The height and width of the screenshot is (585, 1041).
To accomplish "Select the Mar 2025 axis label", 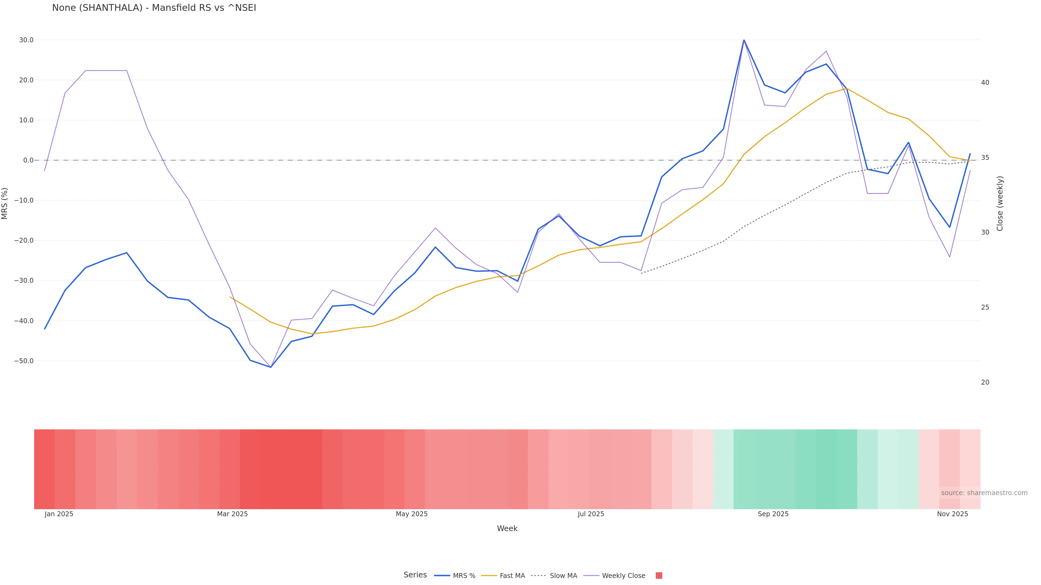I will coord(232,514).
